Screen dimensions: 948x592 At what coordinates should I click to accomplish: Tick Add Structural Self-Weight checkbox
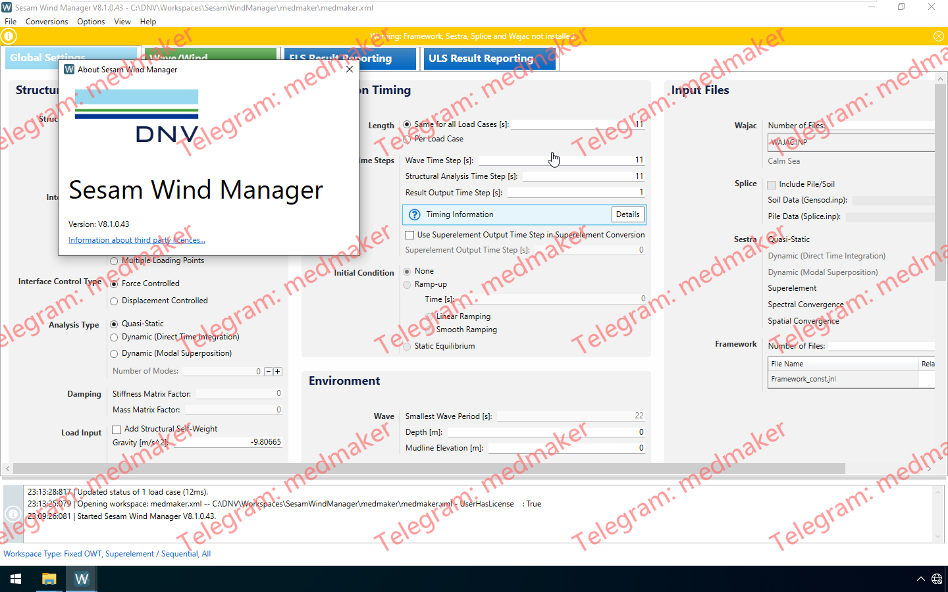117,430
